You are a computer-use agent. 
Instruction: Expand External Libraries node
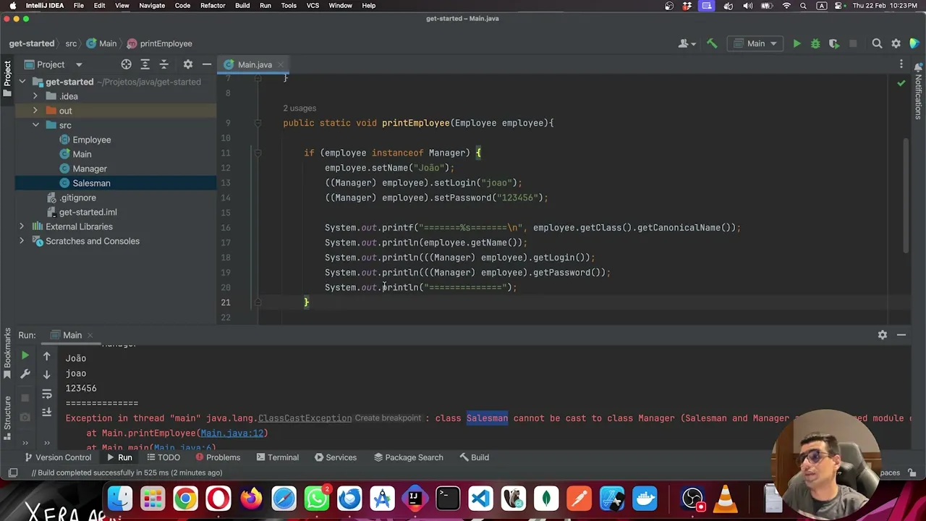pyautogui.click(x=22, y=226)
